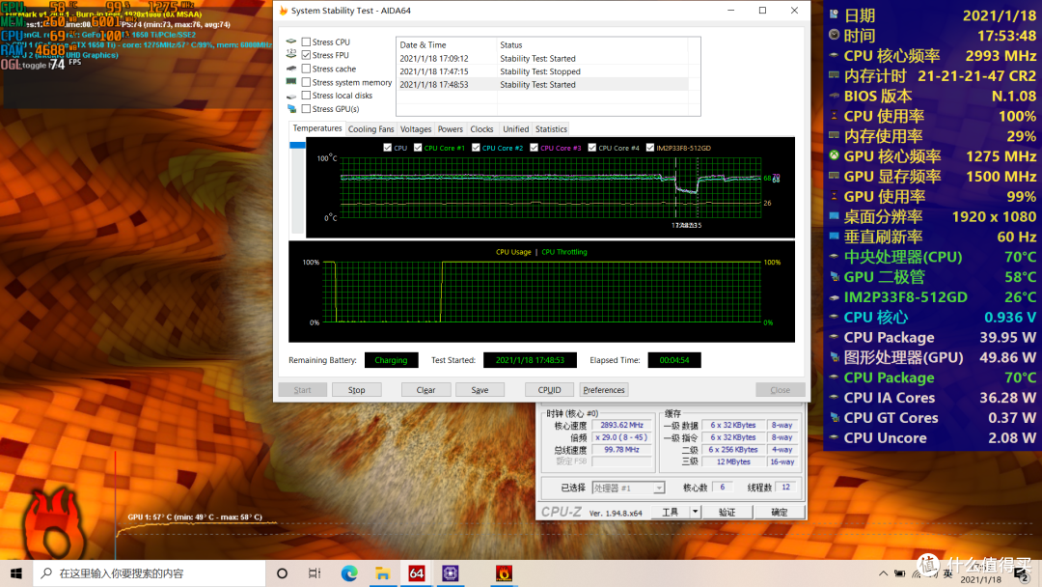The image size is (1042, 587).
Task: Open the Windows Start menu
Action: click(16, 573)
